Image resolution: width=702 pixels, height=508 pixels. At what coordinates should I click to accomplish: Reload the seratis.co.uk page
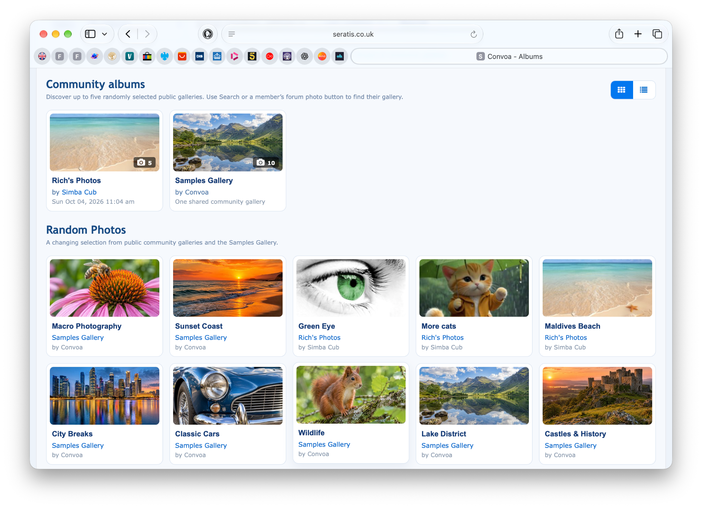[474, 34]
